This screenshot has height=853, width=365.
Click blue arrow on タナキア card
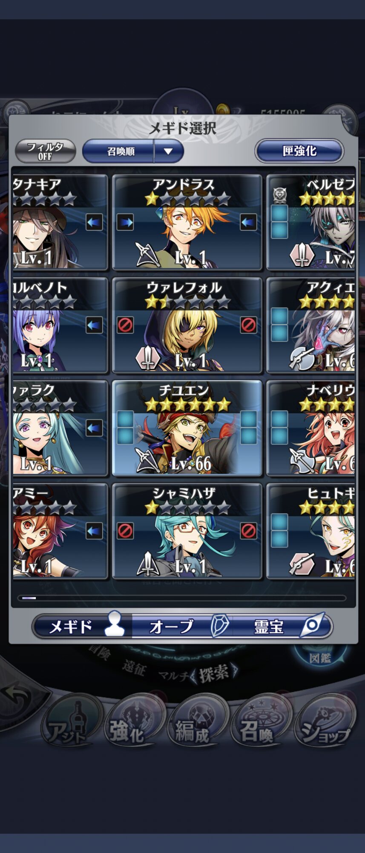(x=94, y=222)
